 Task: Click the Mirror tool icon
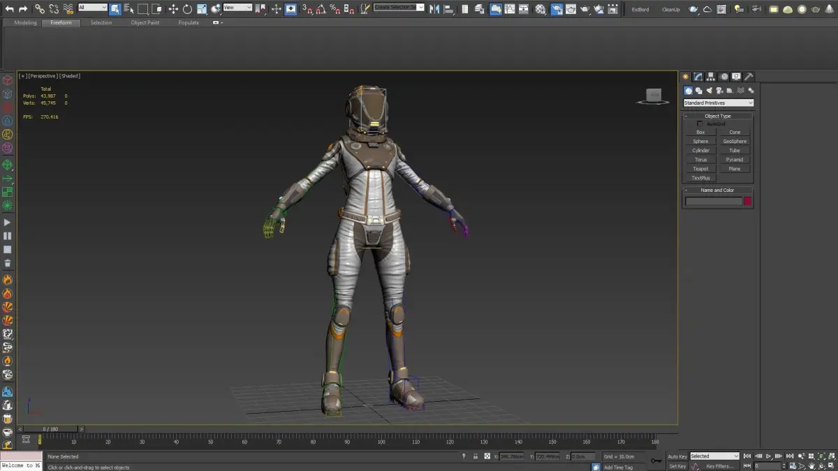[434, 9]
